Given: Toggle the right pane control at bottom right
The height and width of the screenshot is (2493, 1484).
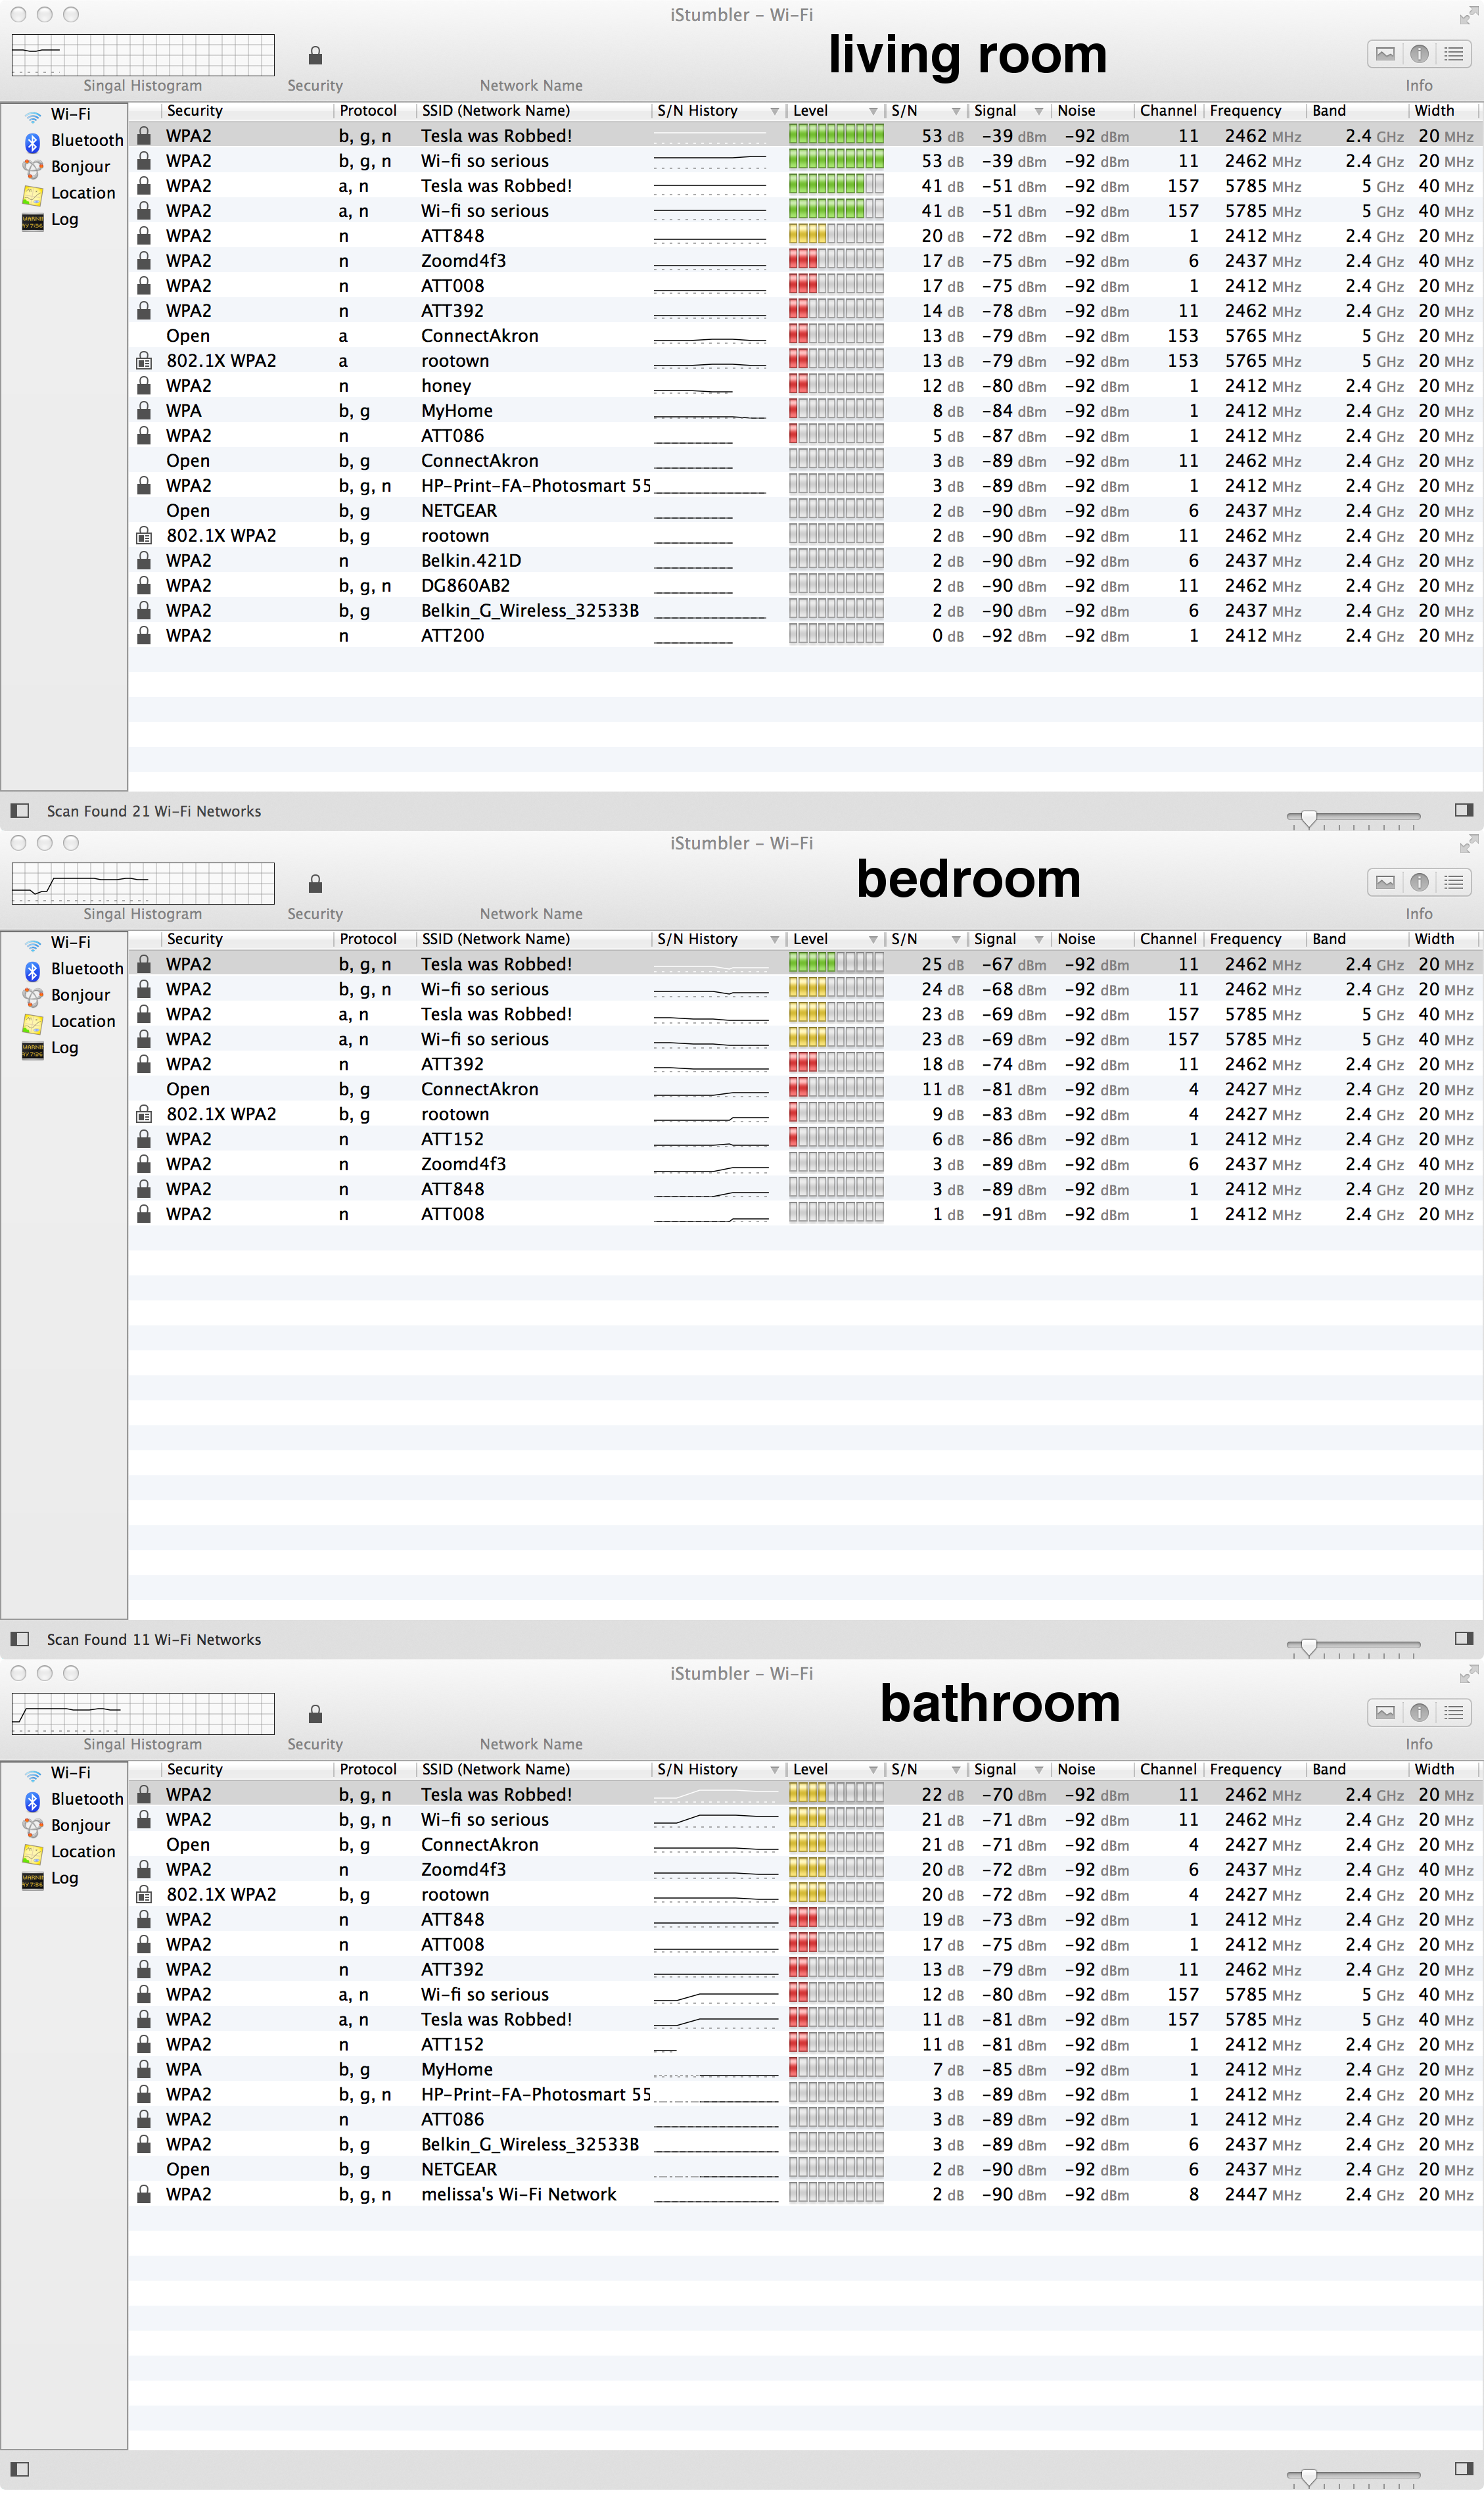Looking at the screenshot, I should (x=1464, y=810).
